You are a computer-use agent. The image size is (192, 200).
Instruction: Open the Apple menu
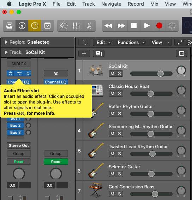point(9,4)
